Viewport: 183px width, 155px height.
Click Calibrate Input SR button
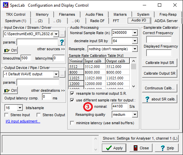(160, 63)
